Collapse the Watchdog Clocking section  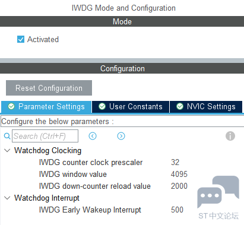coord(7,151)
